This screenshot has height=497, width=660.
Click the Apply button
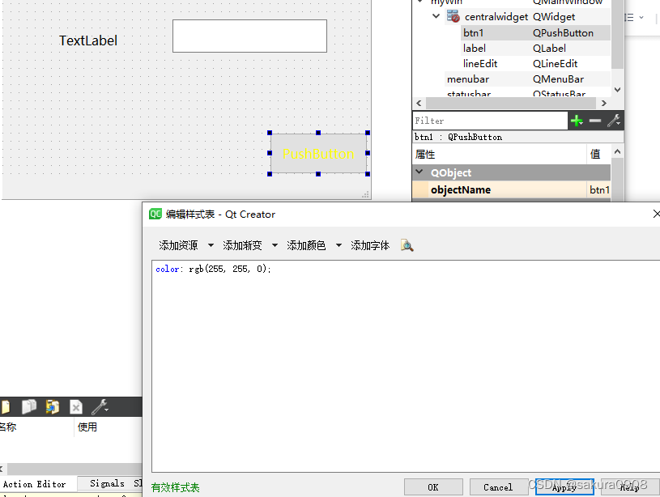pos(564,487)
